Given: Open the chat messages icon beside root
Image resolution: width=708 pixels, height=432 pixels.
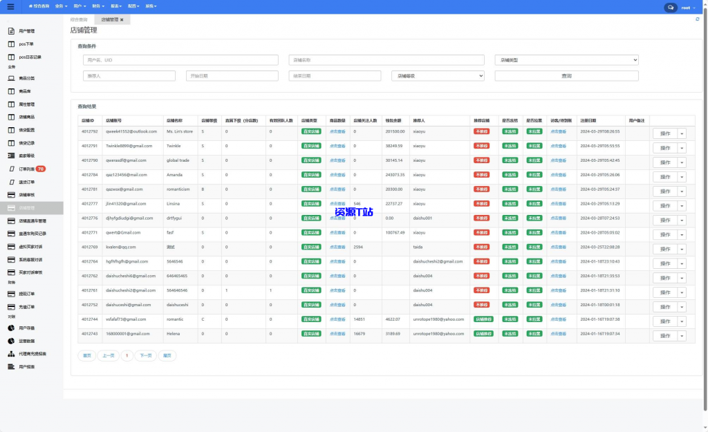Looking at the screenshot, I should [x=670, y=7].
